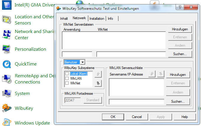201x126 pixels.
Task: Expand the Benutzer dropdown
Action: (x=82, y=62)
